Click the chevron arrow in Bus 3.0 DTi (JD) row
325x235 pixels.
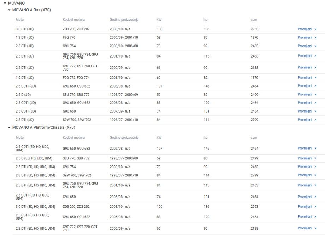[x=315, y=29]
